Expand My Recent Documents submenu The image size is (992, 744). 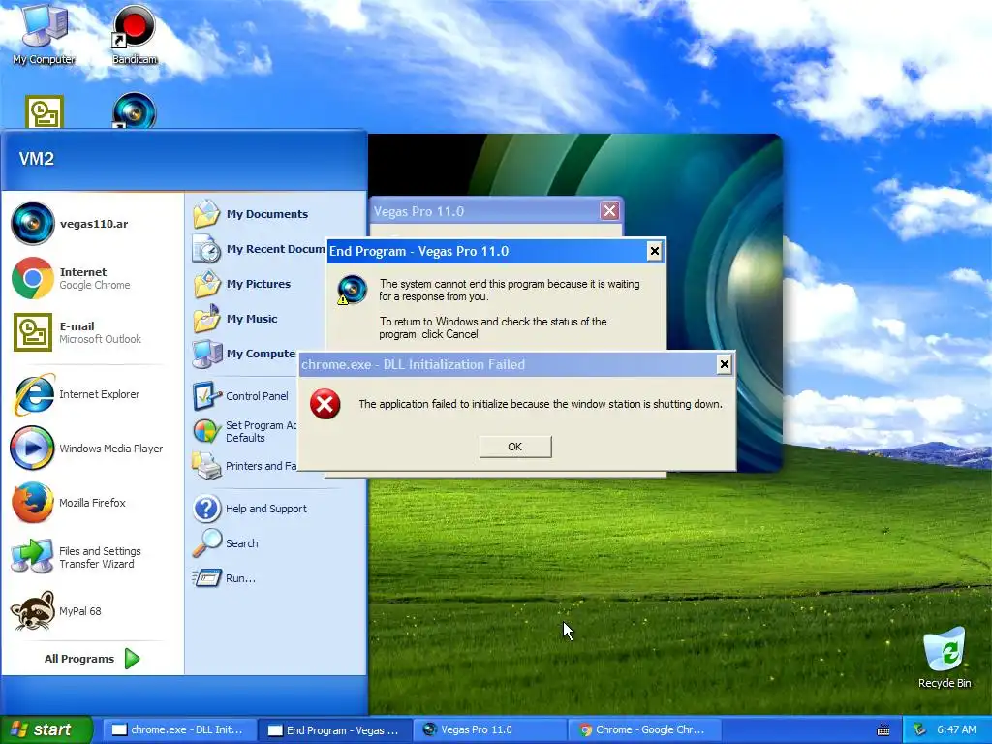[258, 249]
